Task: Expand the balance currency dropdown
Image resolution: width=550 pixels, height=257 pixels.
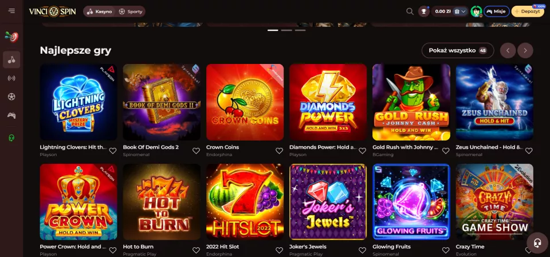Action: (460, 11)
